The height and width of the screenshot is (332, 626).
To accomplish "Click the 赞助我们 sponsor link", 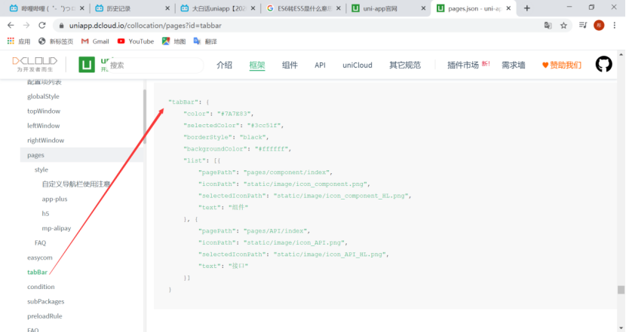I will tap(562, 65).
